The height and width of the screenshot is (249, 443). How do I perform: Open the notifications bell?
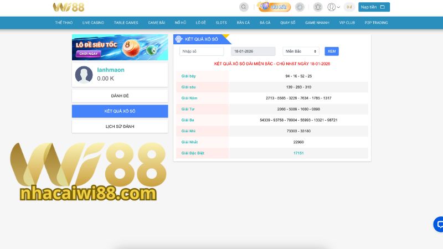(318, 7)
